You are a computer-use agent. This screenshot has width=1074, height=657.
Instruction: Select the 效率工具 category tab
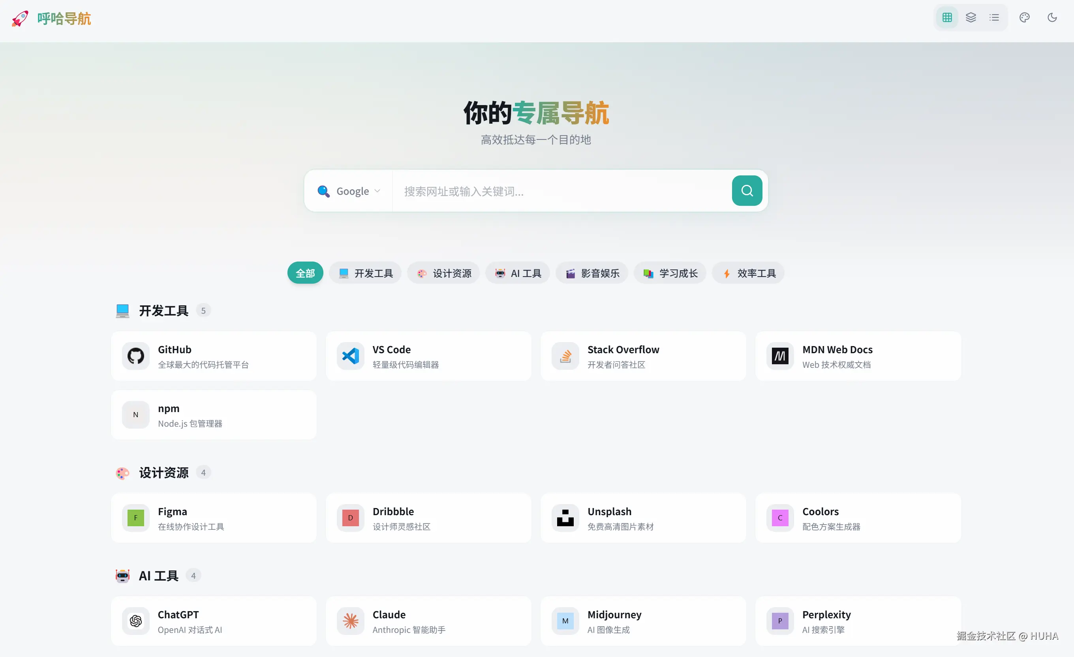(748, 273)
